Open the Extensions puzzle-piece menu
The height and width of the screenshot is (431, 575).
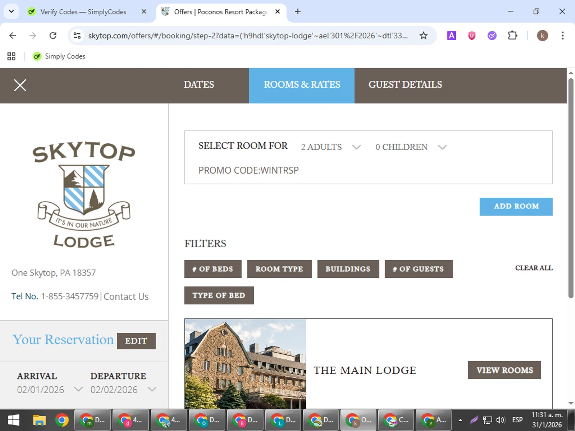(x=512, y=36)
